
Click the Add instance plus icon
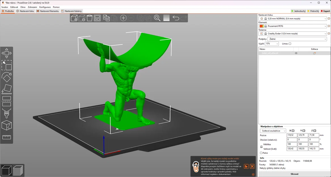pyautogui.click(x=123, y=18)
